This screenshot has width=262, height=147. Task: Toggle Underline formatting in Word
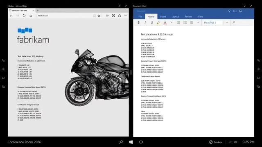tap(152, 22)
